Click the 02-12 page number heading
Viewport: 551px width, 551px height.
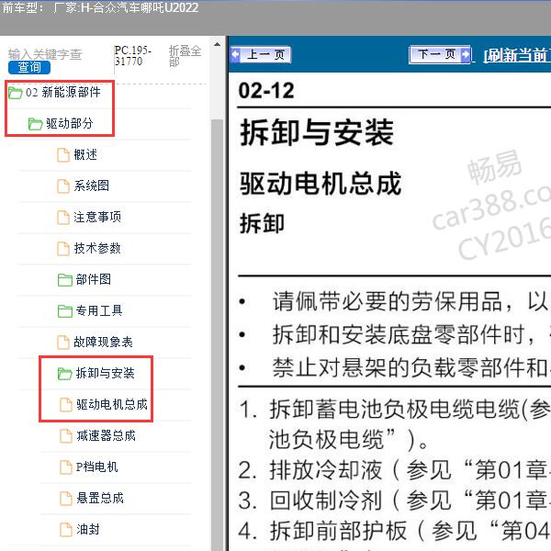[266, 90]
